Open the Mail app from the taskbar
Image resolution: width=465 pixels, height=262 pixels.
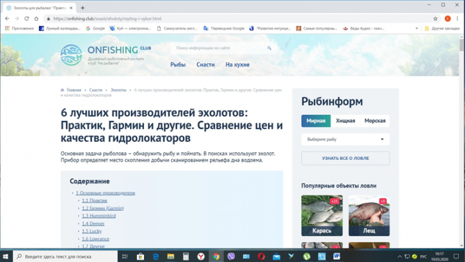tap(276, 256)
